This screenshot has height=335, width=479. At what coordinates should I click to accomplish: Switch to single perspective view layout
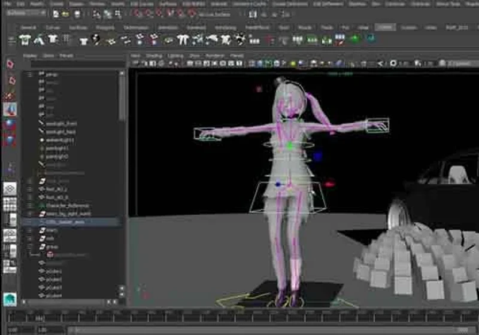(x=10, y=189)
